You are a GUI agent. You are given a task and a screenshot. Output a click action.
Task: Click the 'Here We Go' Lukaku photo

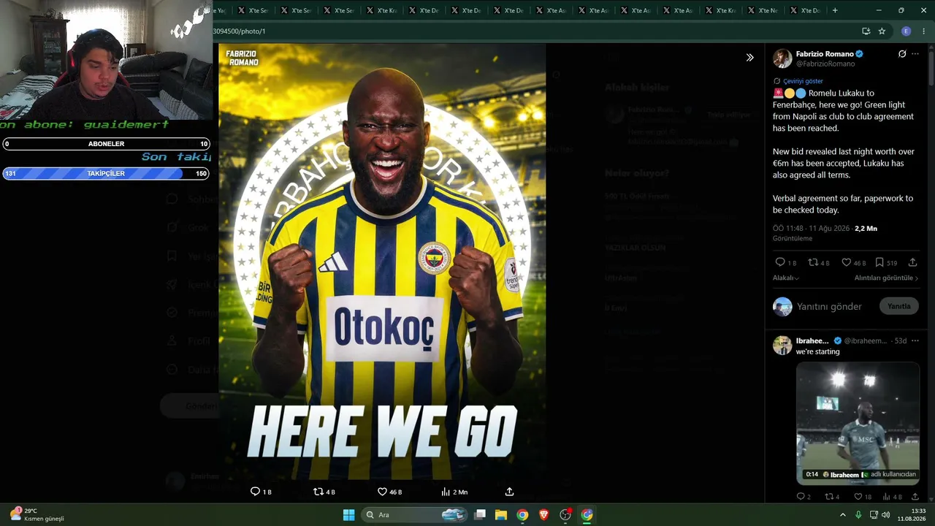click(382, 262)
